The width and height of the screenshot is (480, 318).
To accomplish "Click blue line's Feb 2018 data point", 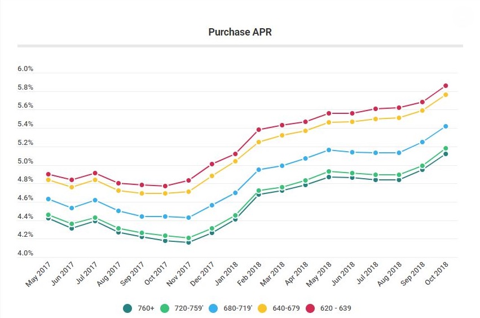I will click(259, 170).
